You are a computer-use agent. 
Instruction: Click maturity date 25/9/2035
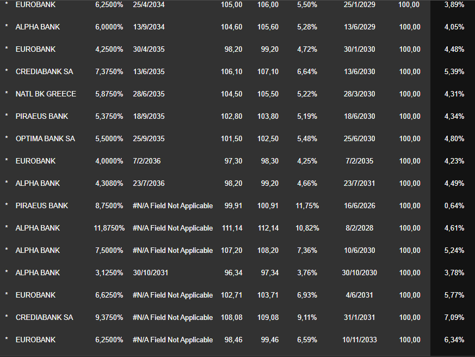tap(149, 139)
